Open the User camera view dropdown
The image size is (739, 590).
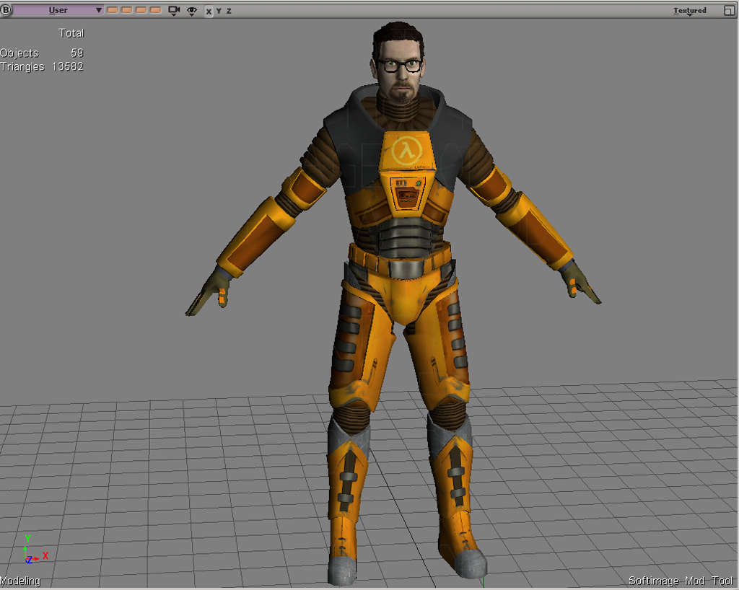tap(58, 10)
